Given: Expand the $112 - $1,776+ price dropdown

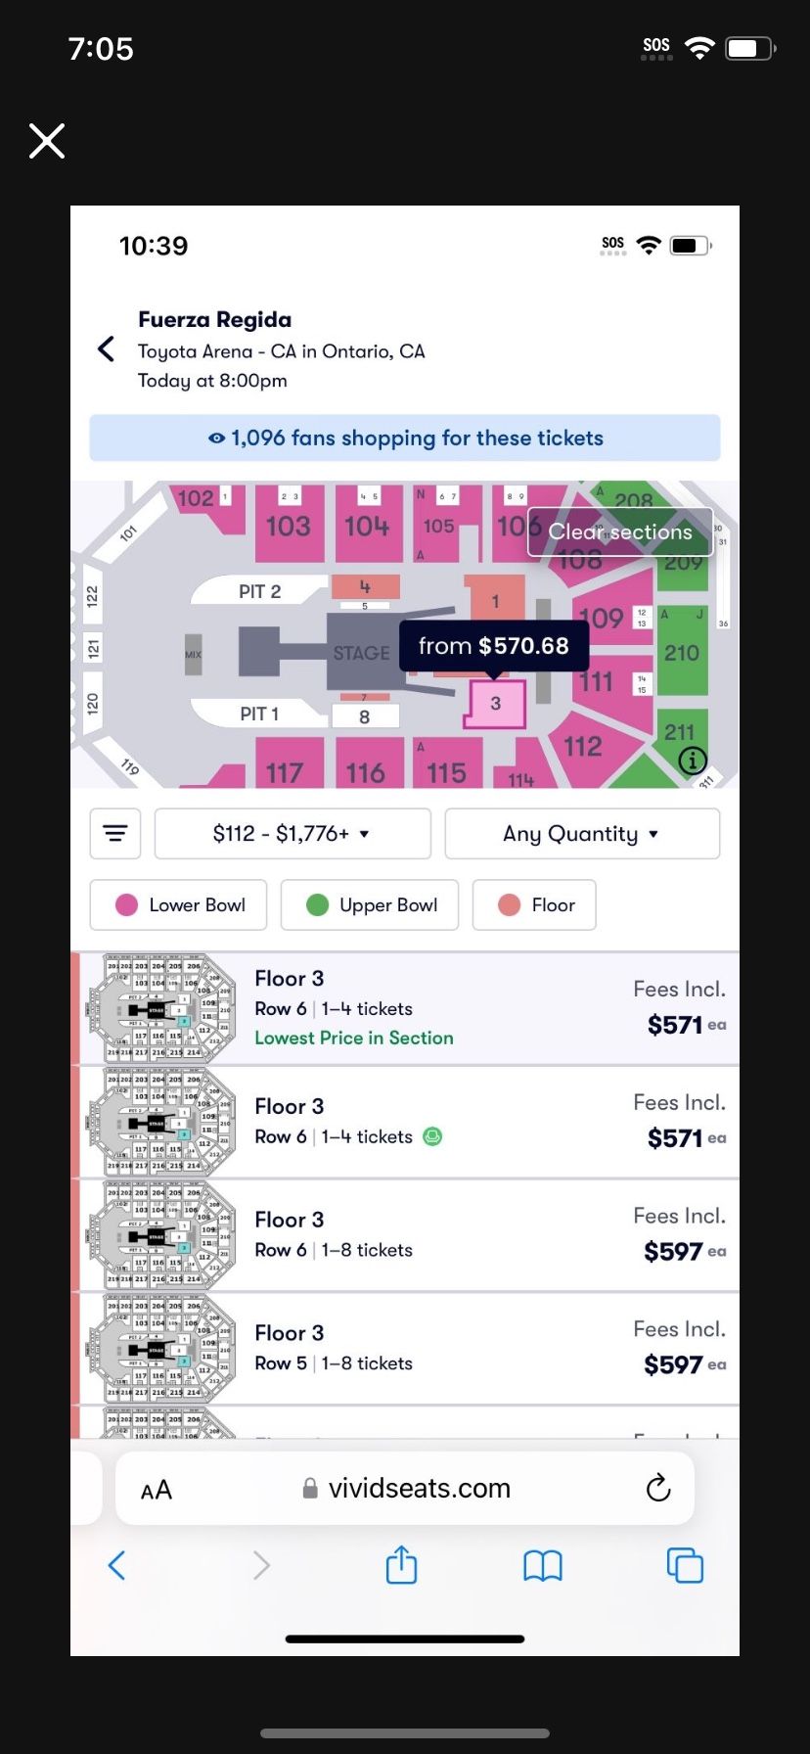Looking at the screenshot, I should tap(292, 834).
